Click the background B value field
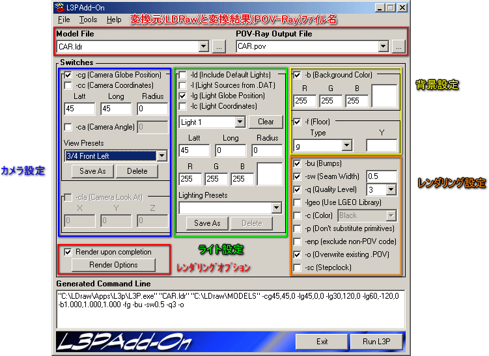Screen dimensions: 489x356 pyautogui.click(x=357, y=101)
